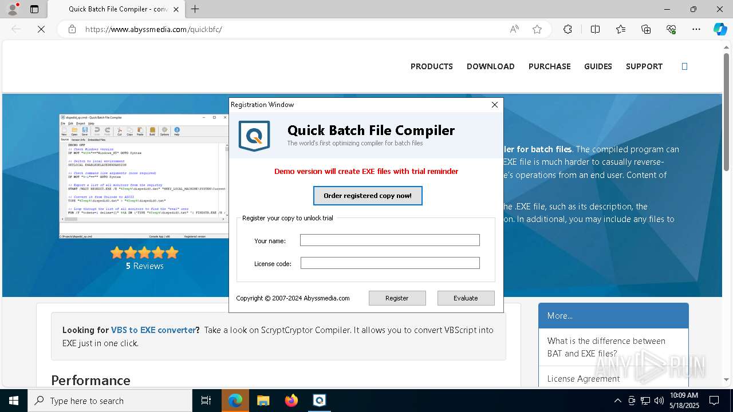Open the notification center
This screenshot has width=733, height=412.
tap(714, 401)
